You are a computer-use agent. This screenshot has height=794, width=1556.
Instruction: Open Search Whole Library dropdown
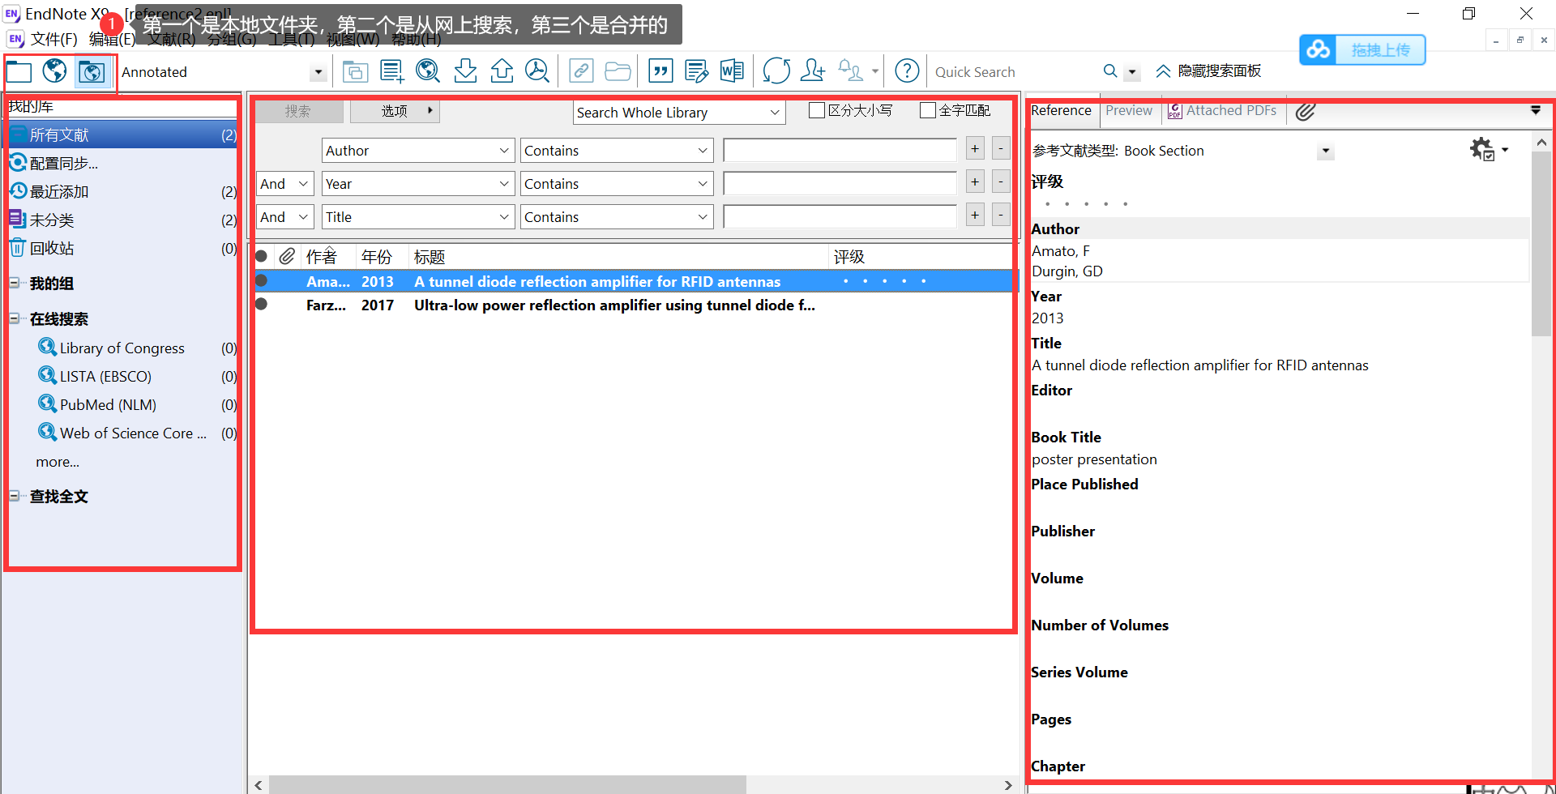(679, 113)
